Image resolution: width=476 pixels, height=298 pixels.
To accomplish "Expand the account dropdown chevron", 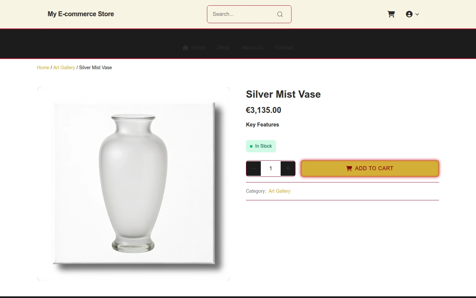I will [417, 14].
